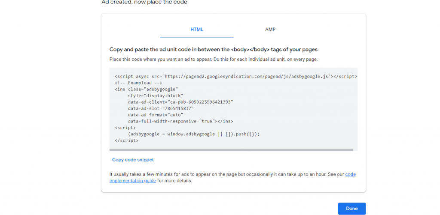Click the adsbygoogle push code line
Image resolution: width=440 pixels, height=215 pixels.
(x=194, y=134)
